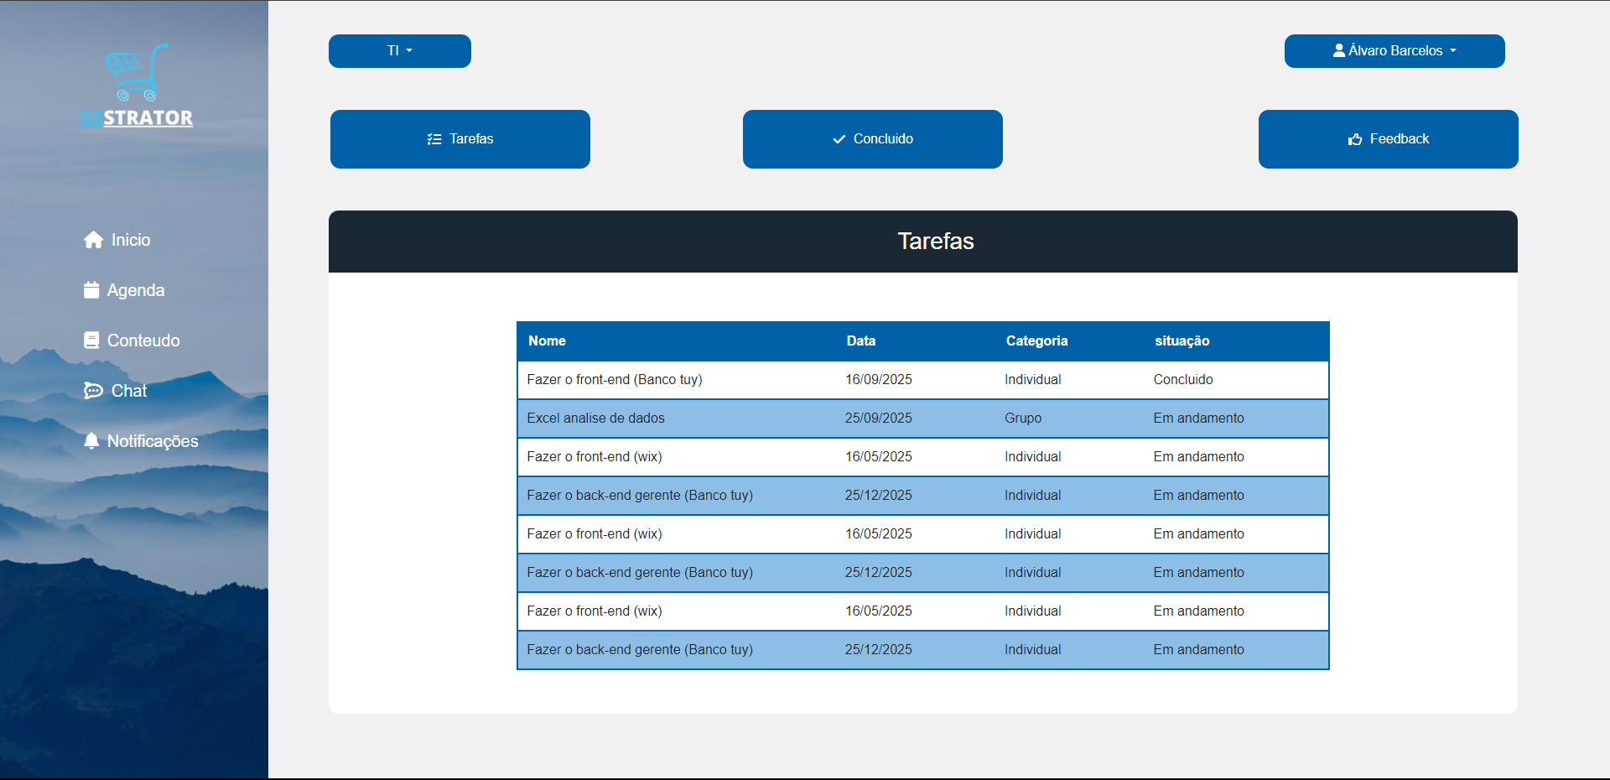The width and height of the screenshot is (1610, 780).
Task: Click the Gestrator shopping cart logo
Action: pos(136,85)
